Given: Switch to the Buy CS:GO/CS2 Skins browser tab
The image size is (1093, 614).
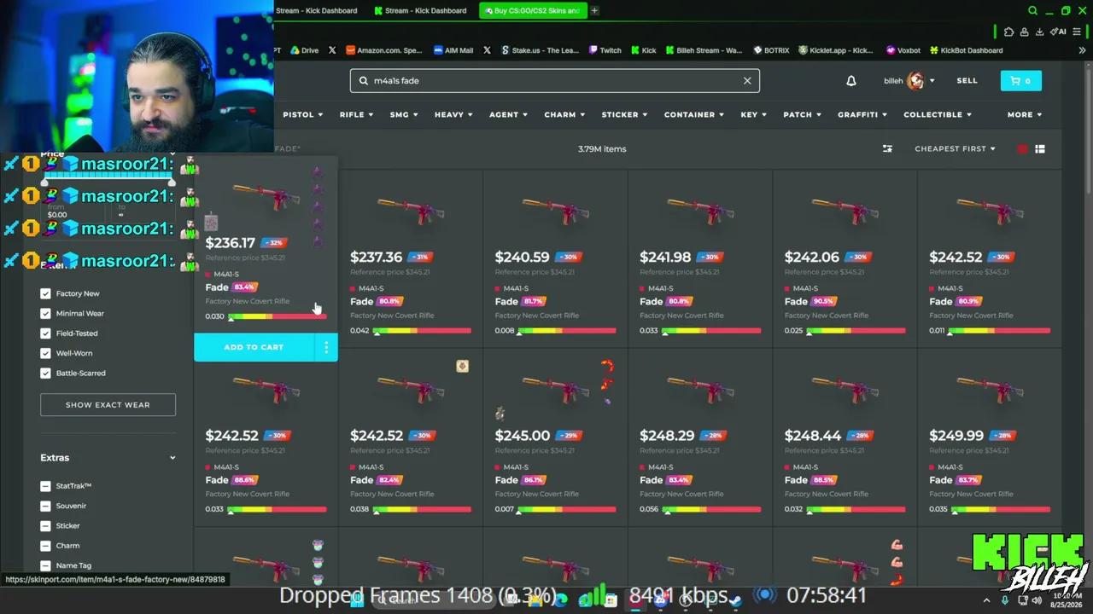Looking at the screenshot, I should (533, 10).
